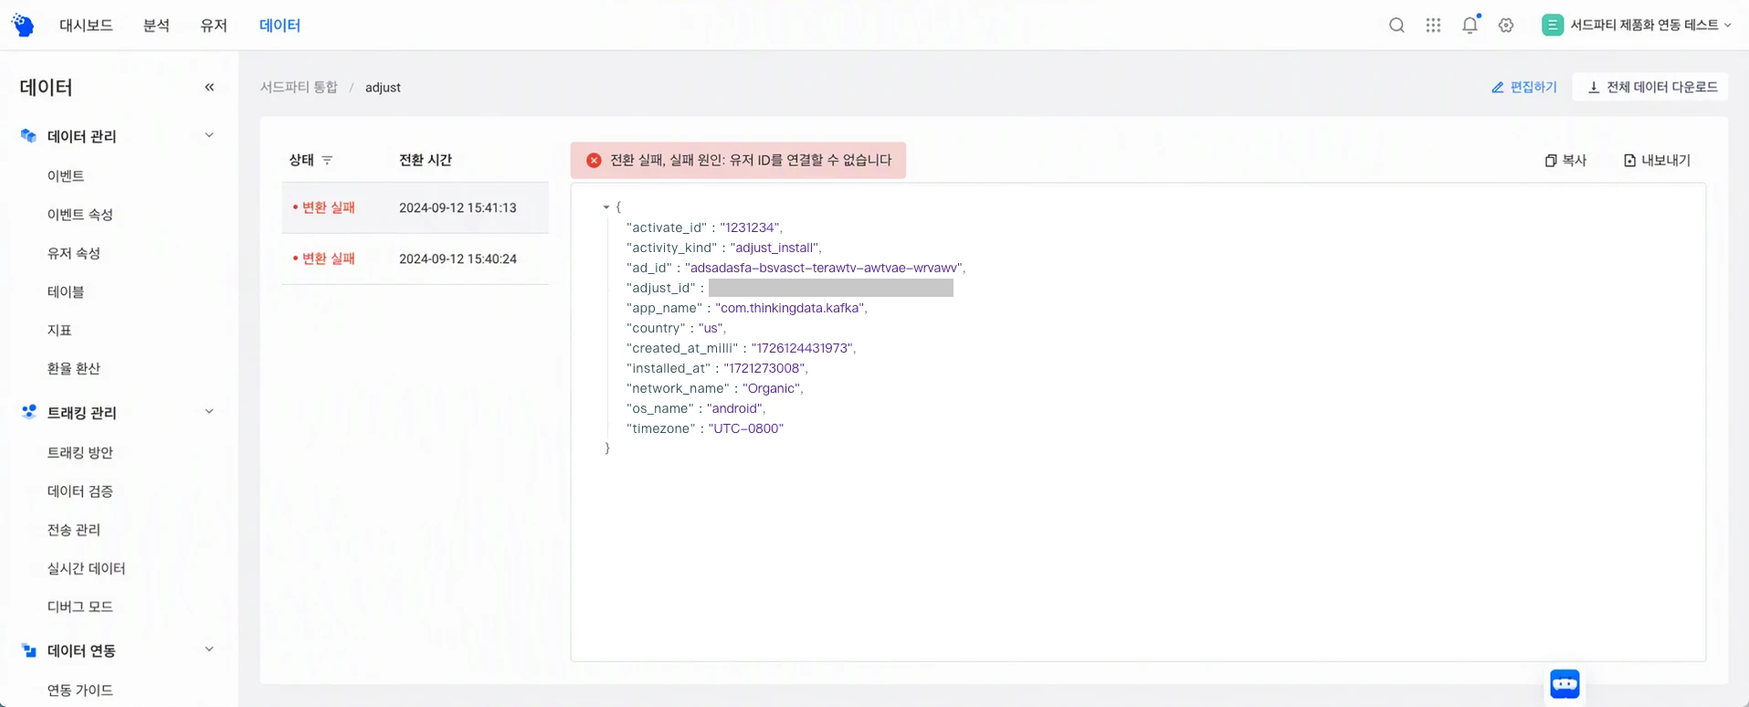Screen dimensions: 1749x707
Task: Open the apps grid icon
Action: (1433, 26)
